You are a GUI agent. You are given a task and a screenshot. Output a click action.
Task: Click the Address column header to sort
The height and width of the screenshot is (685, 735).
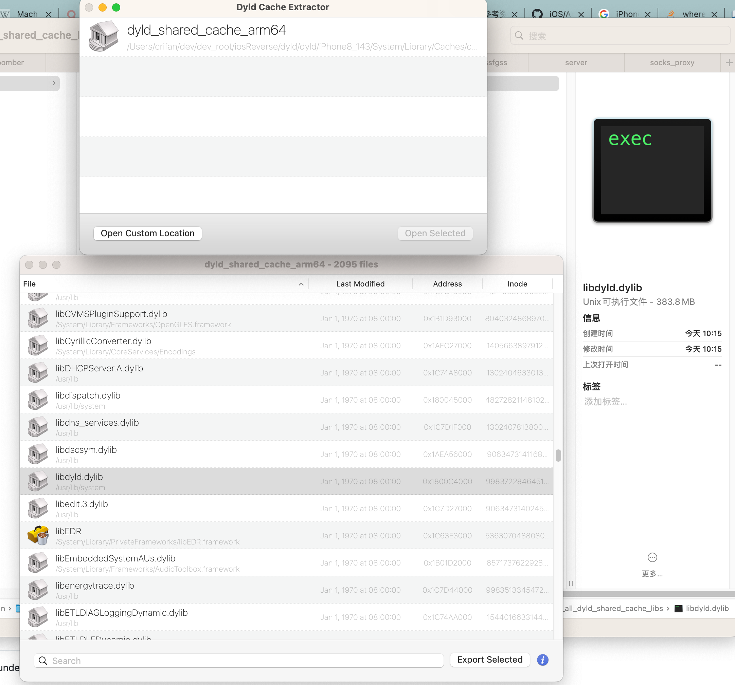[447, 284]
